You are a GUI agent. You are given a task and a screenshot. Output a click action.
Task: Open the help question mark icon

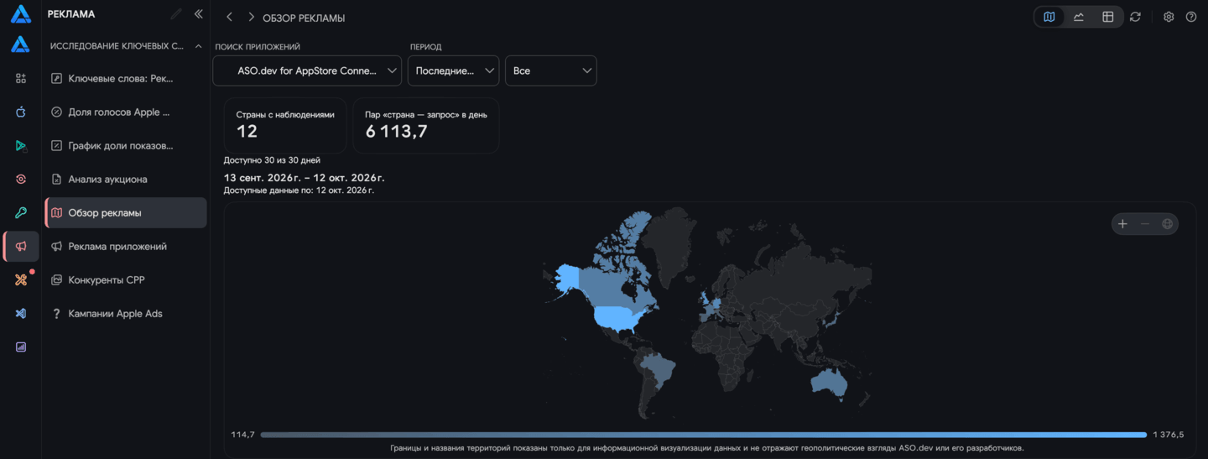coord(1191,17)
